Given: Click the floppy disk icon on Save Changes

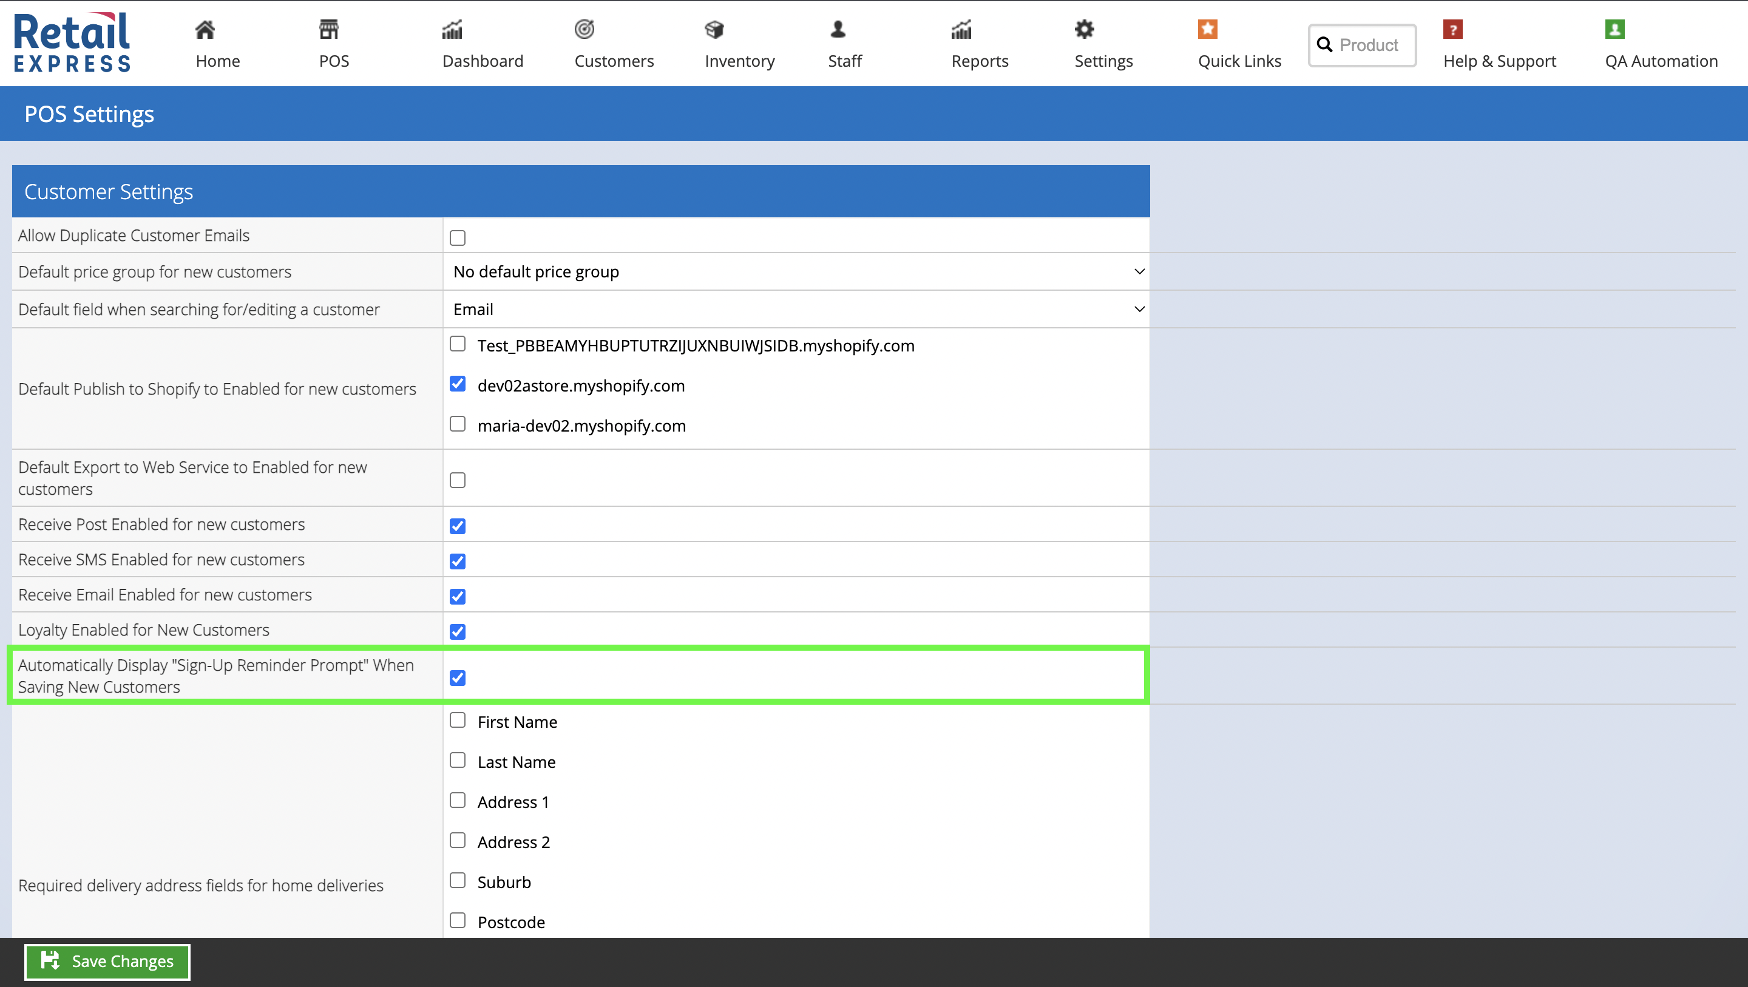Looking at the screenshot, I should (x=50, y=960).
